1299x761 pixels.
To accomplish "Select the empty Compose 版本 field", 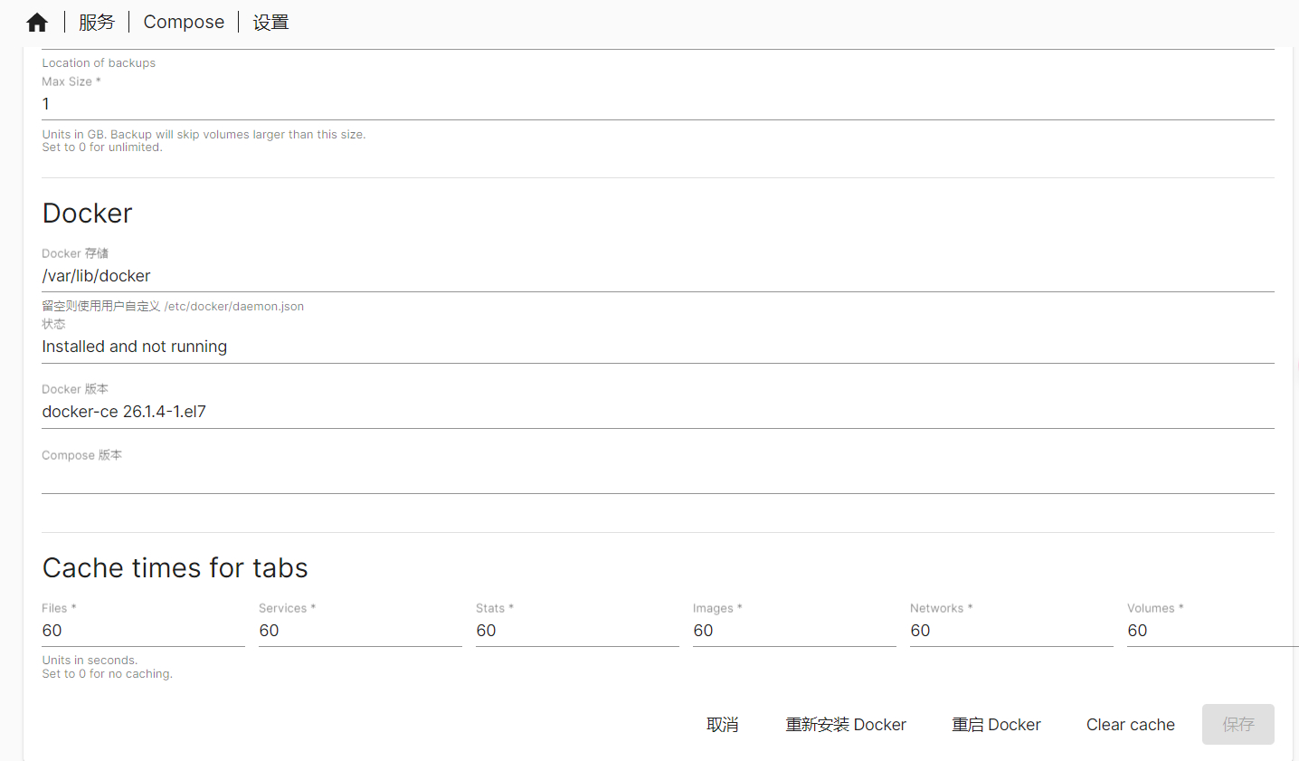I will tap(658, 477).
